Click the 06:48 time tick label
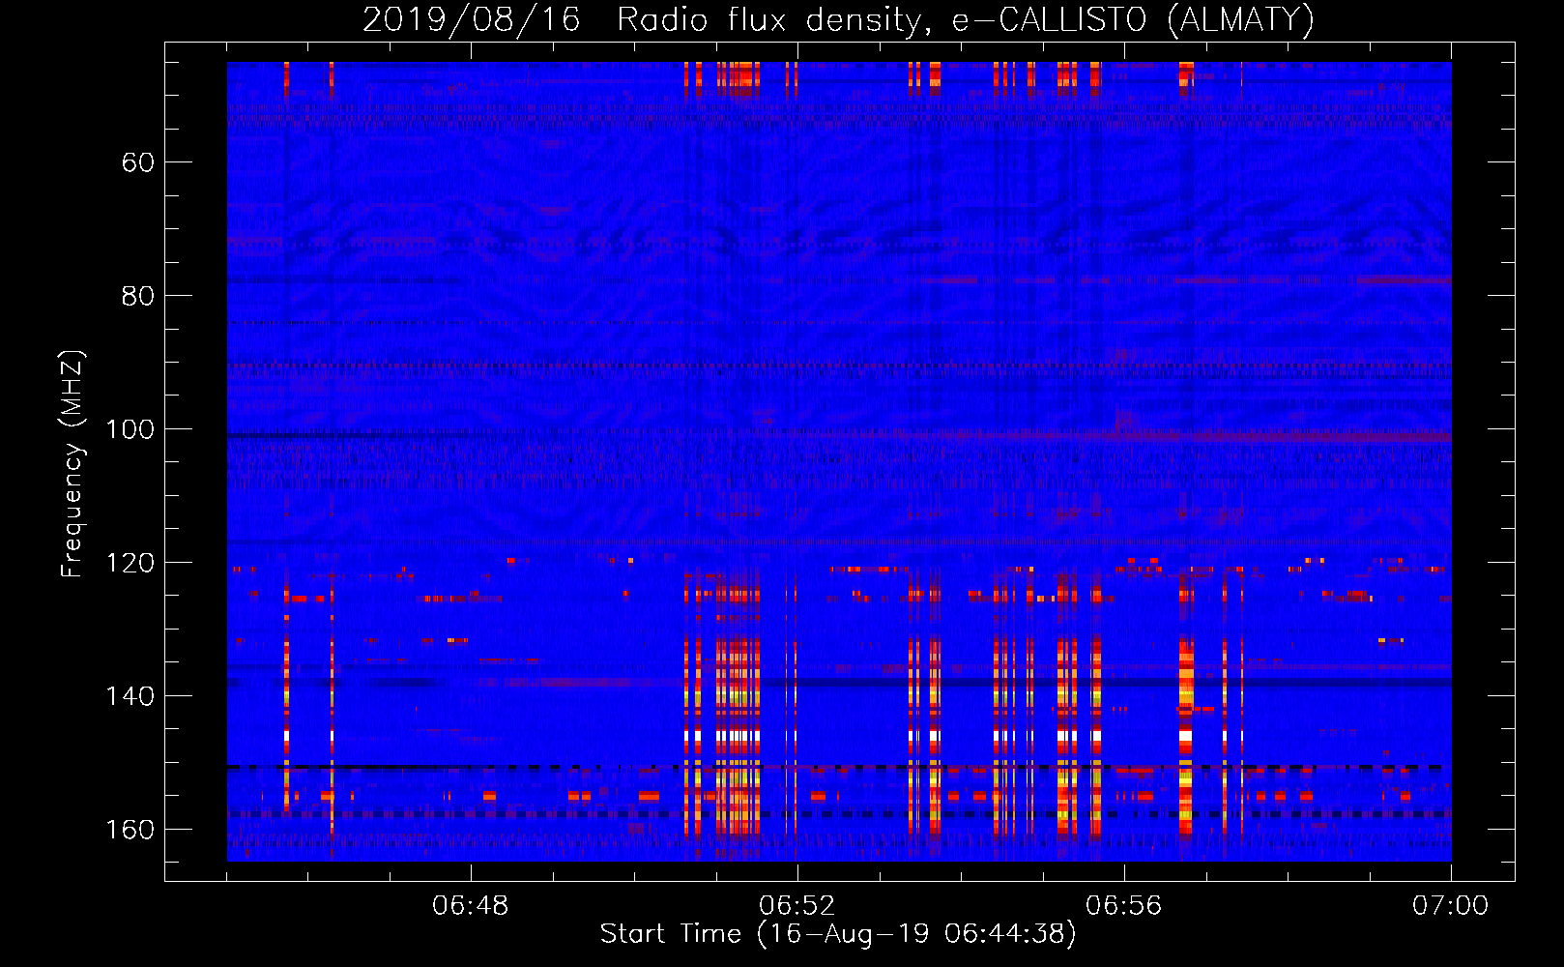This screenshot has height=967, width=1564. pos(471,906)
